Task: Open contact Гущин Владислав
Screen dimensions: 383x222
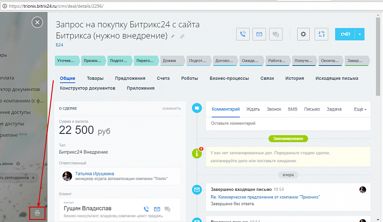Action: point(88,208)
